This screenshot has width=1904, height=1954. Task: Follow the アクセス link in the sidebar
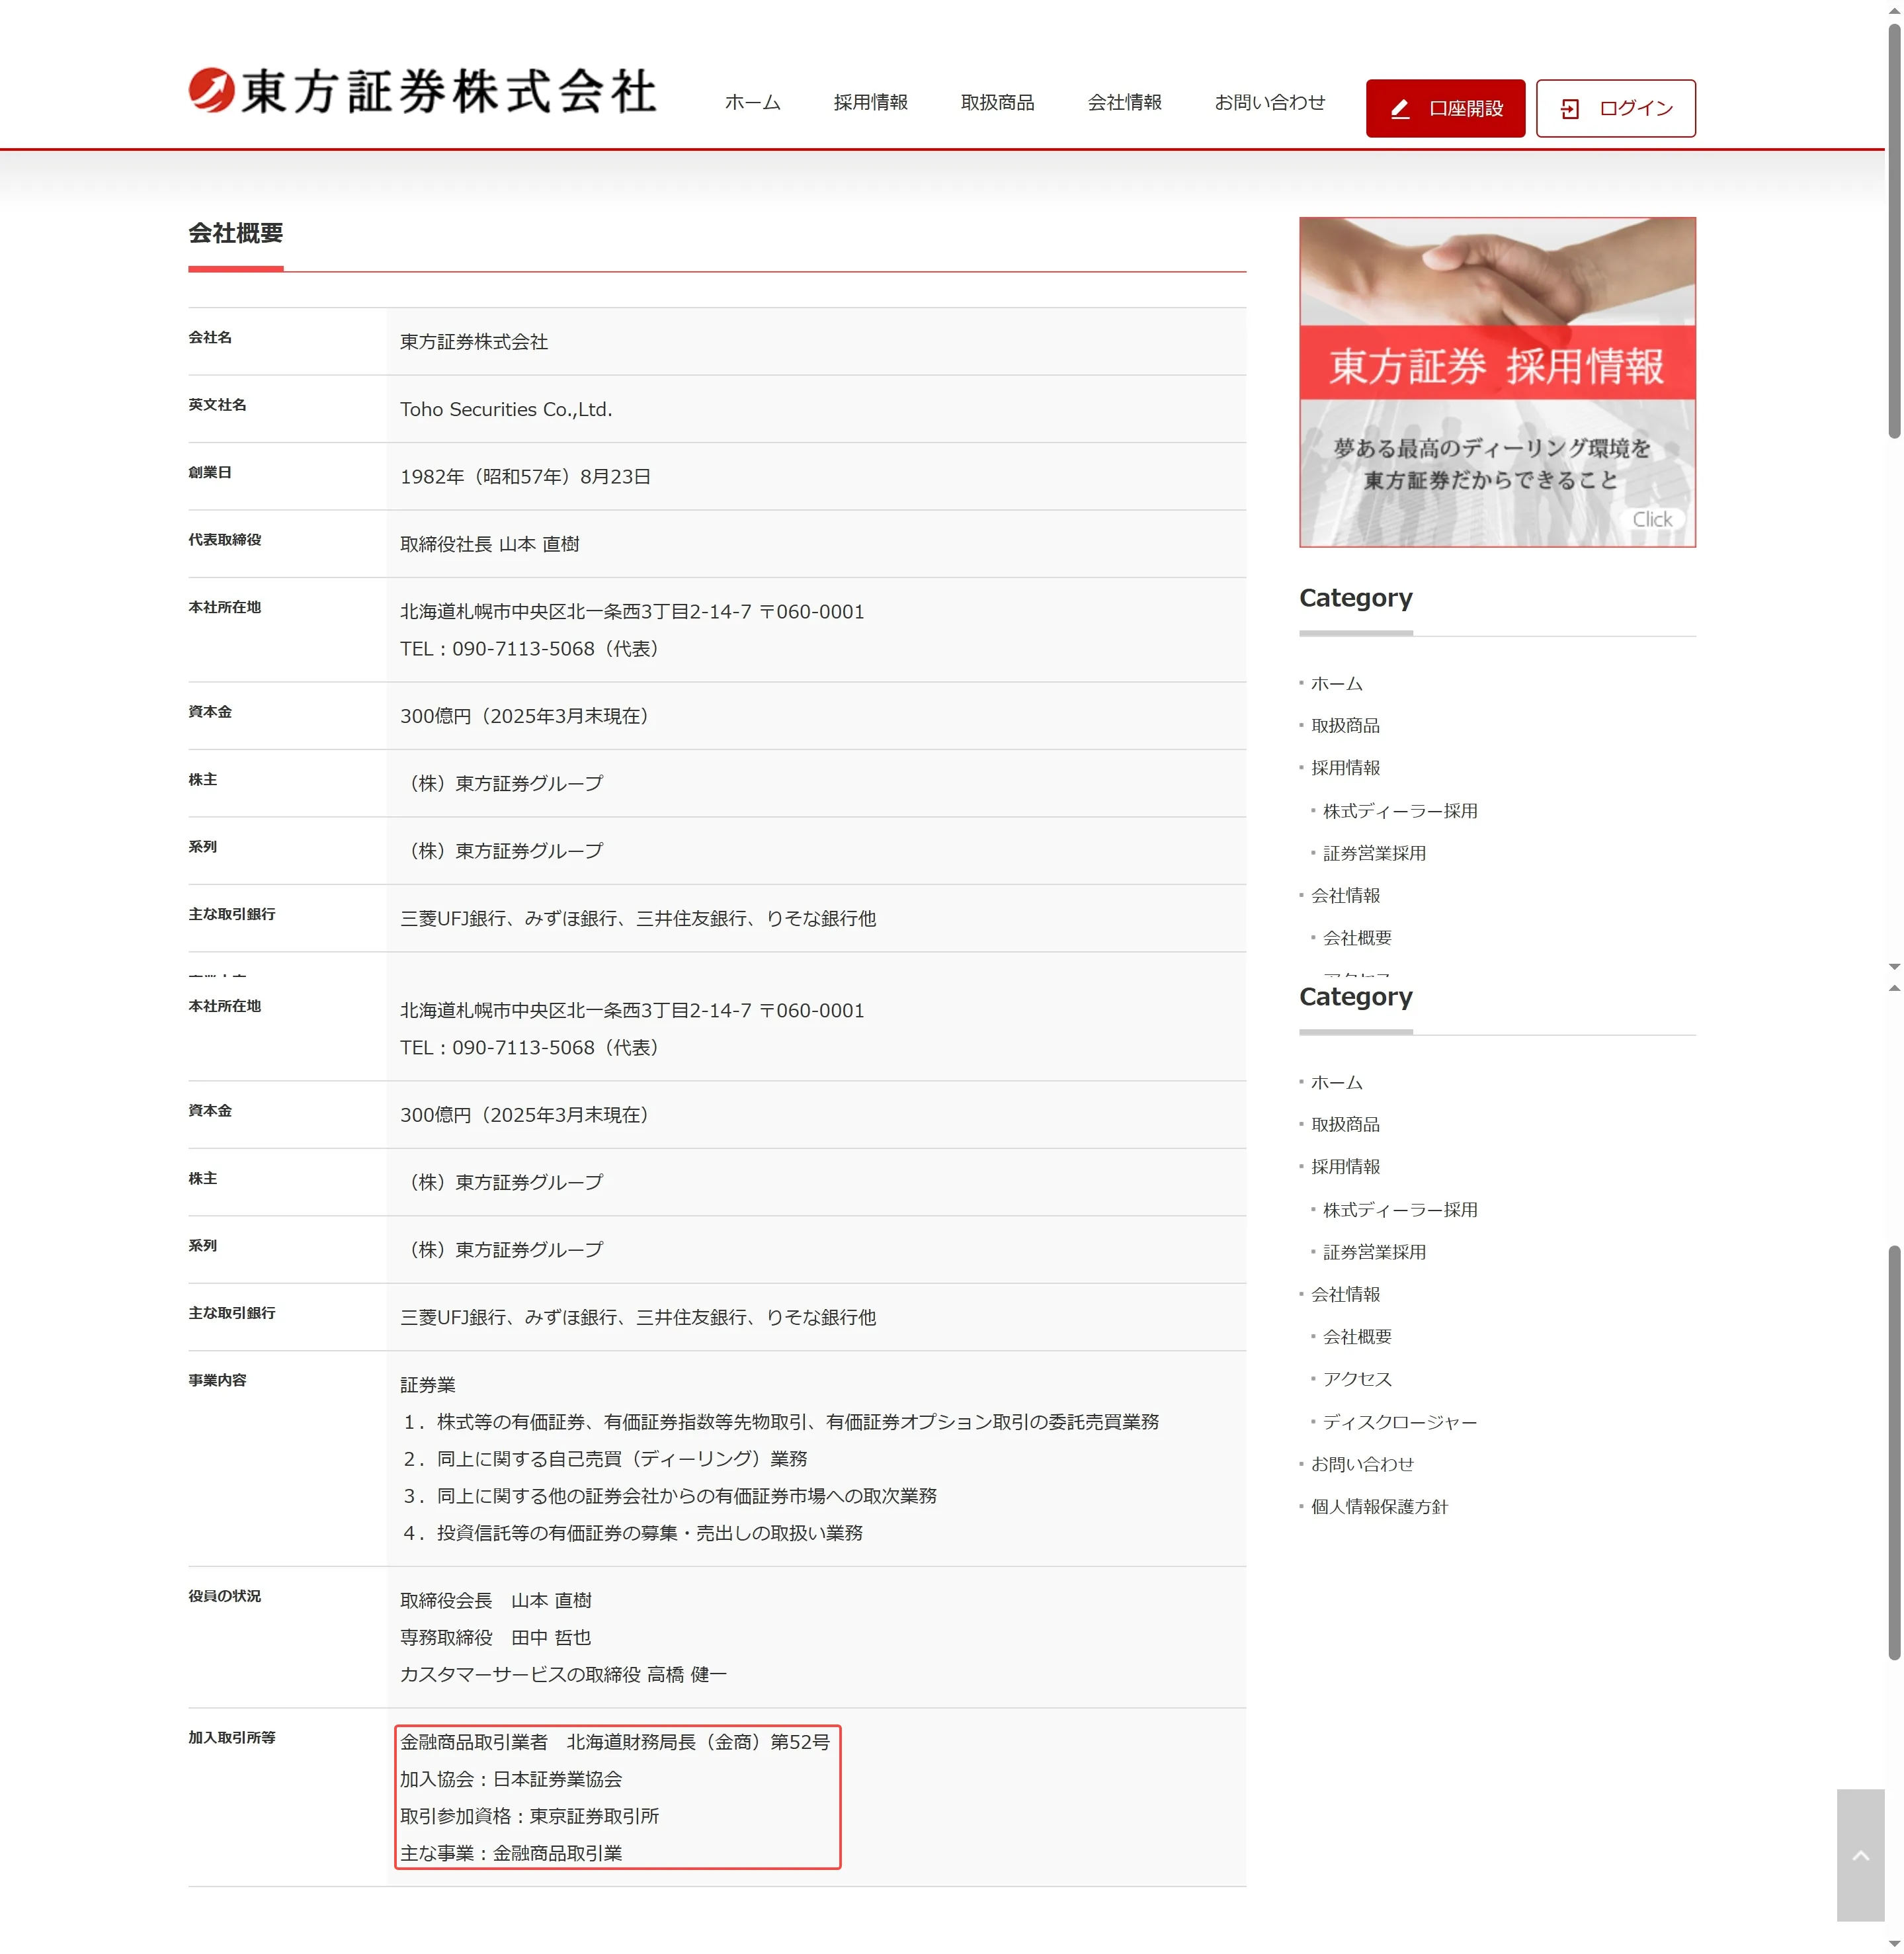[x=1357, y=1379]
